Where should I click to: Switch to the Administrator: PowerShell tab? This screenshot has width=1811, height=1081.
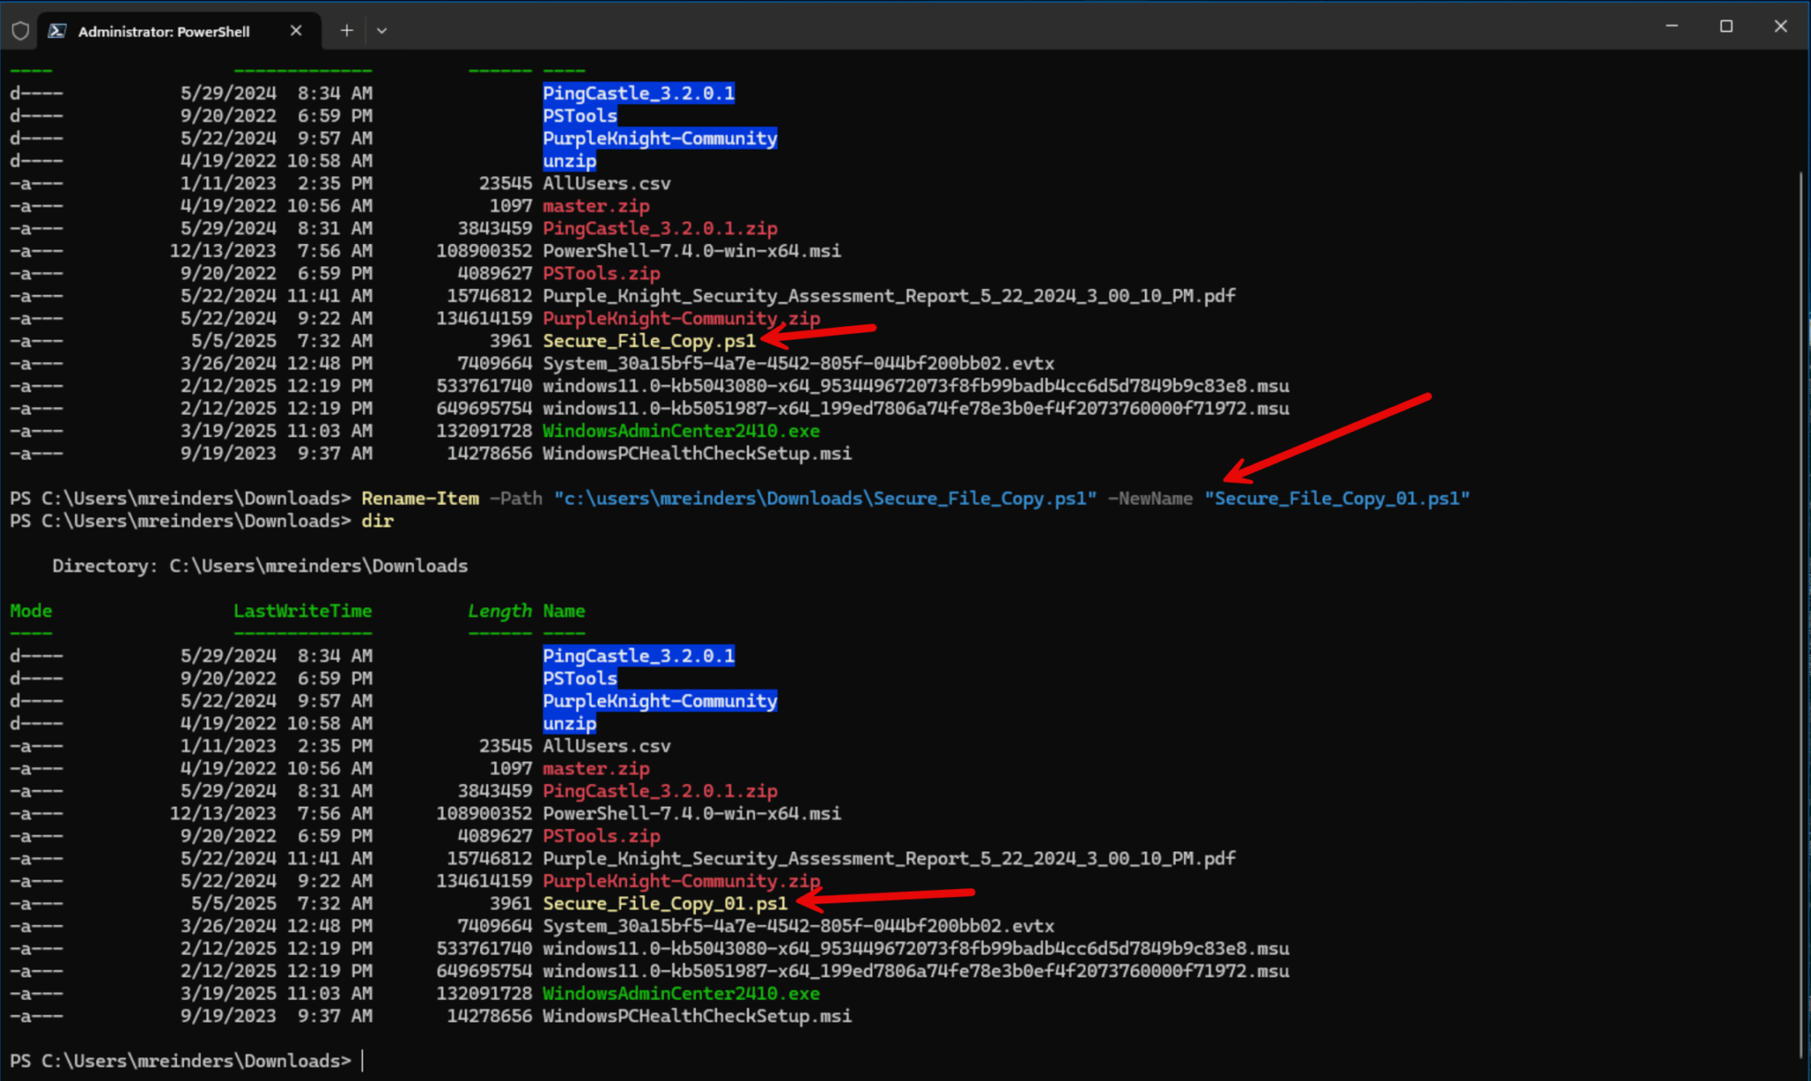coord(164,30)
